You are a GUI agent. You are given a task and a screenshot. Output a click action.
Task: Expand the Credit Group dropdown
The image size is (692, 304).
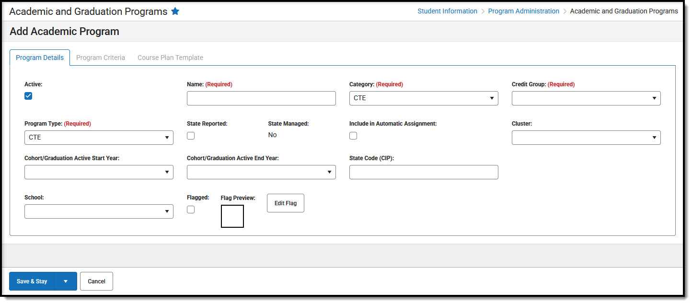pos(586,98)
